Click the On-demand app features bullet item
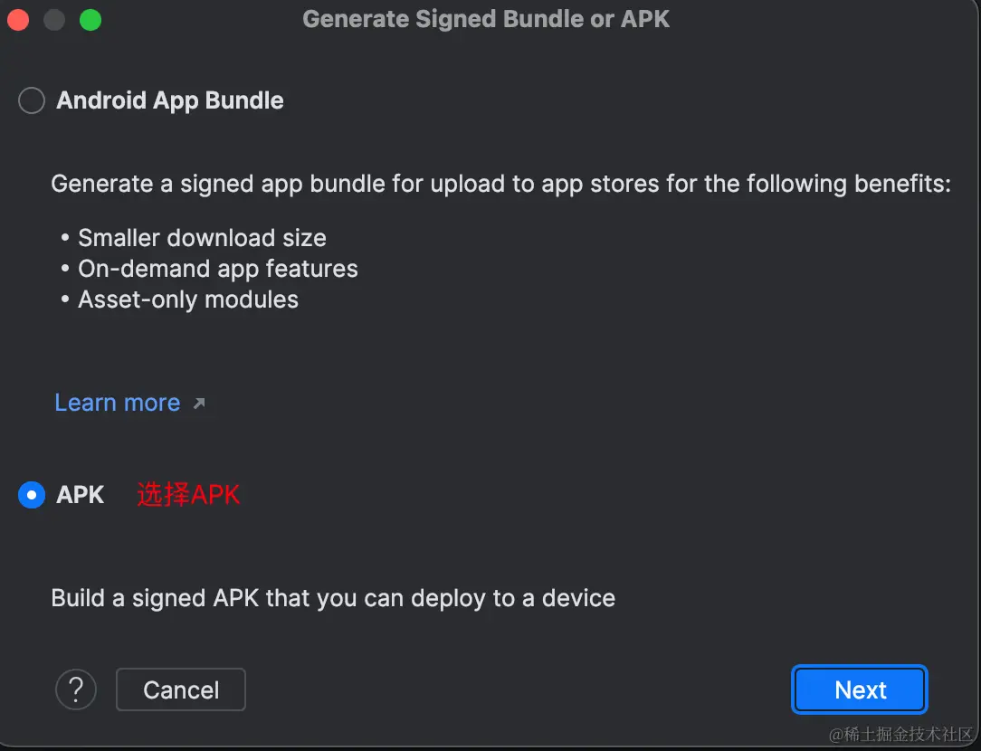 [x=218, y=269]
